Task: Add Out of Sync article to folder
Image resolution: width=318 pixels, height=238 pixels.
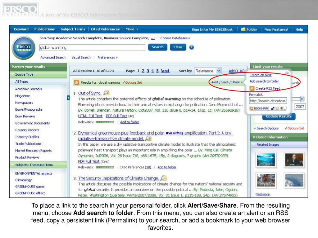Action: tap(129, 122)
